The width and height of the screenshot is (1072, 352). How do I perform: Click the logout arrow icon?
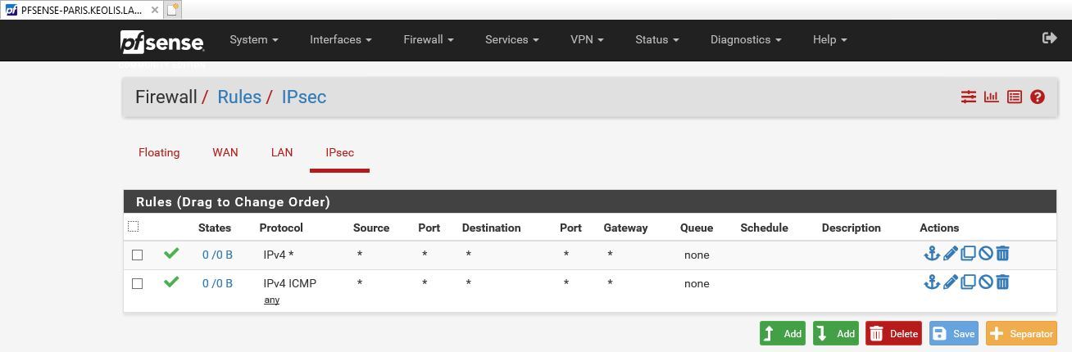1049,38
